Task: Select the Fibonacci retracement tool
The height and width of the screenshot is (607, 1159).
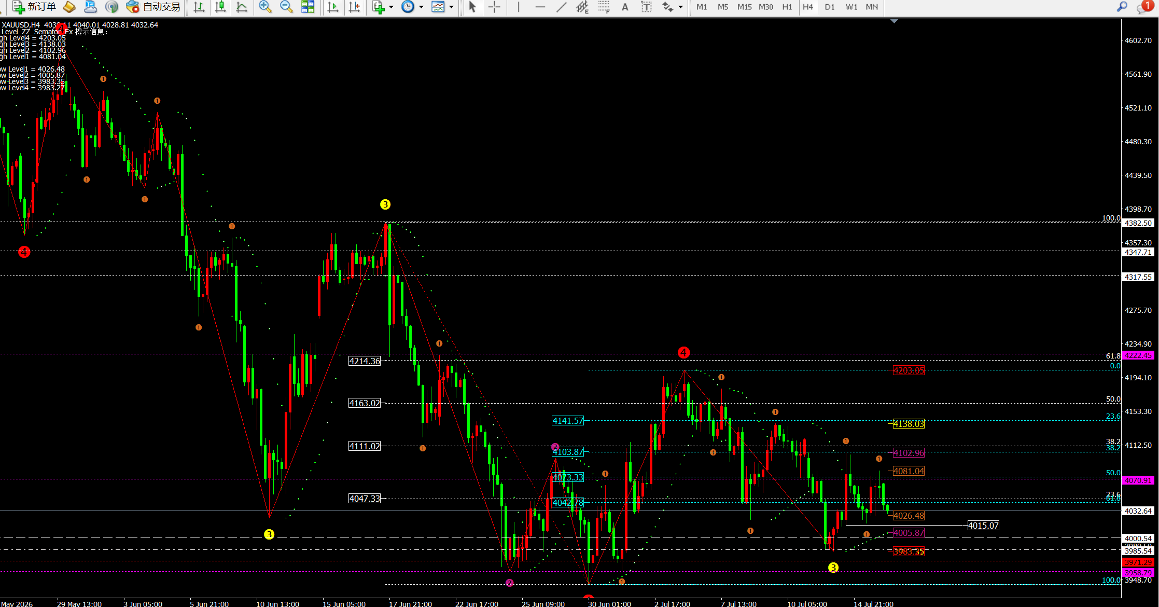Action: [604, 7]
